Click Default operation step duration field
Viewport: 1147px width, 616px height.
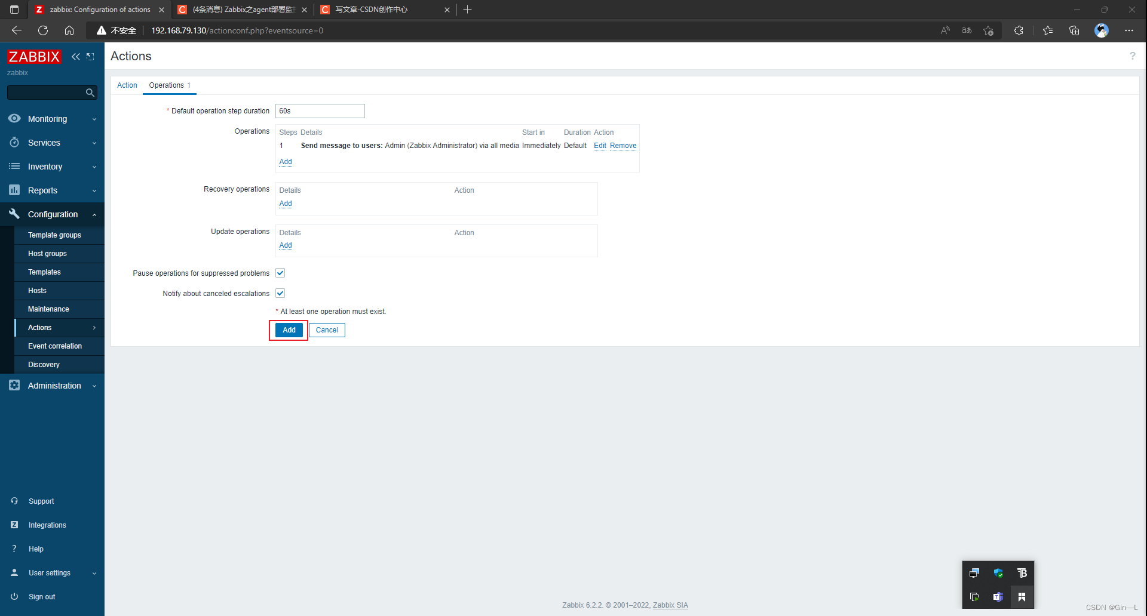(320, 111)
